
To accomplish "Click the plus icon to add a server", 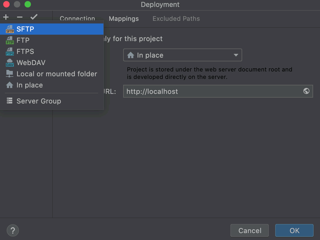I will click(x=6, y=17).
